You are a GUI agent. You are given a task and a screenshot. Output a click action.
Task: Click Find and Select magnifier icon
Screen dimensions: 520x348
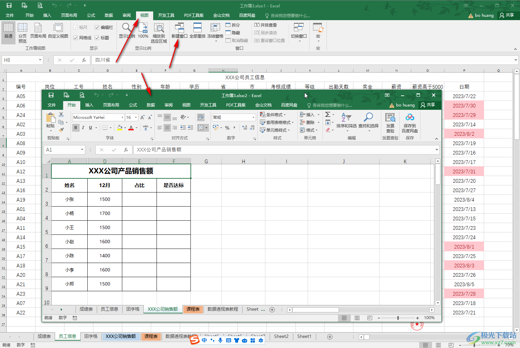368,117
